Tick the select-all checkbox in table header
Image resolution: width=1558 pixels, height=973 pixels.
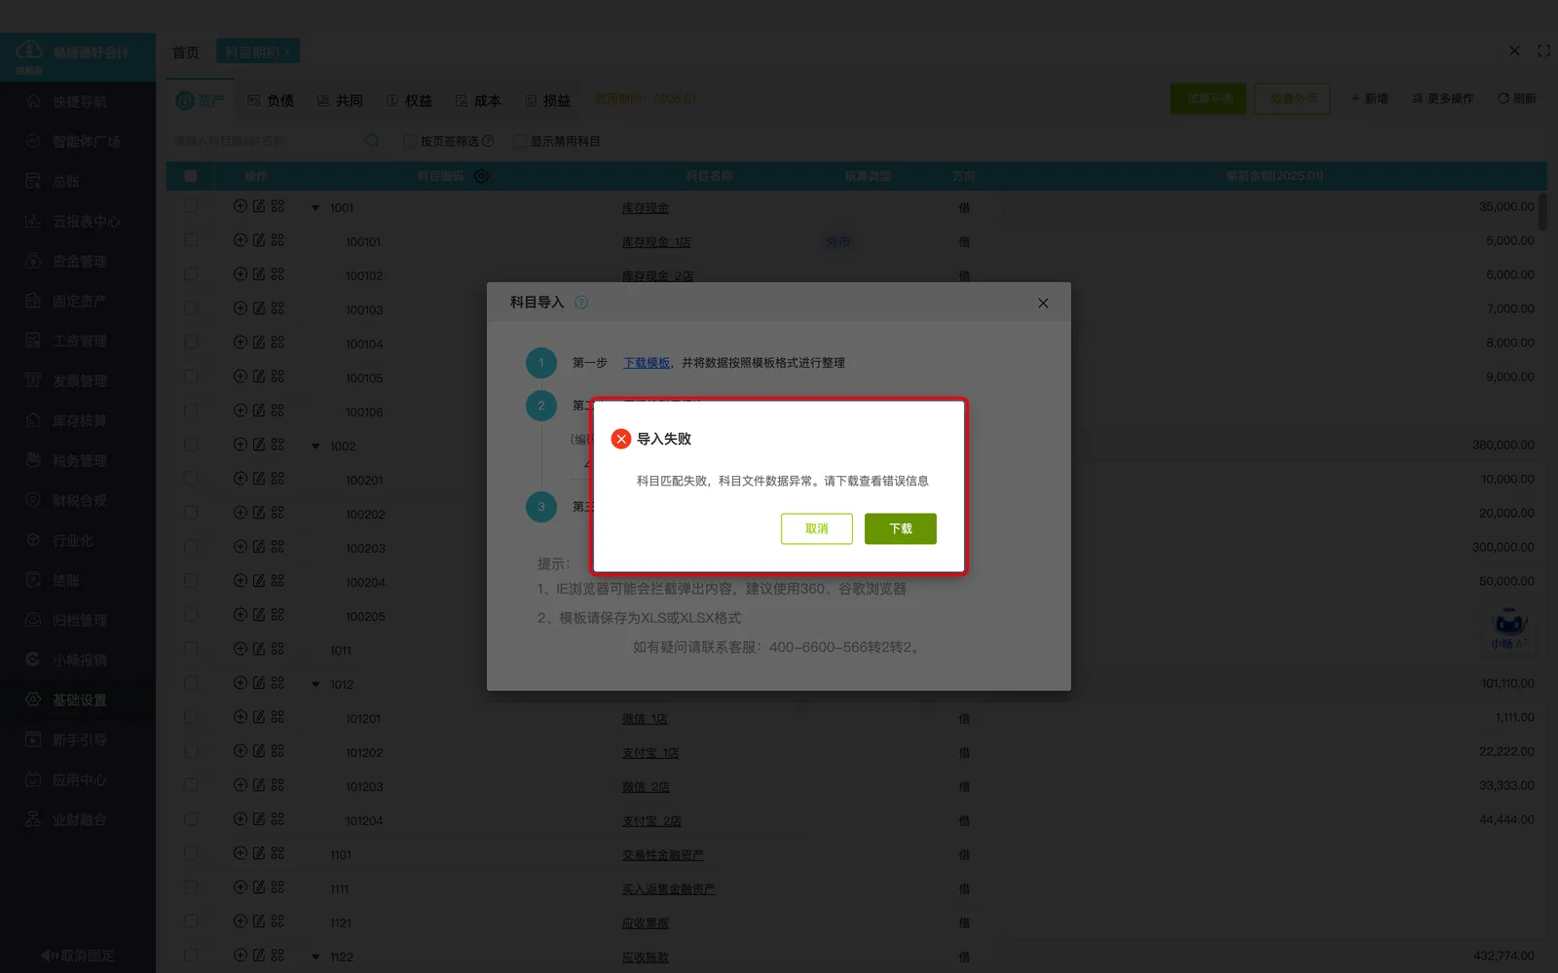pyautogui.click(x=191, y=176)
